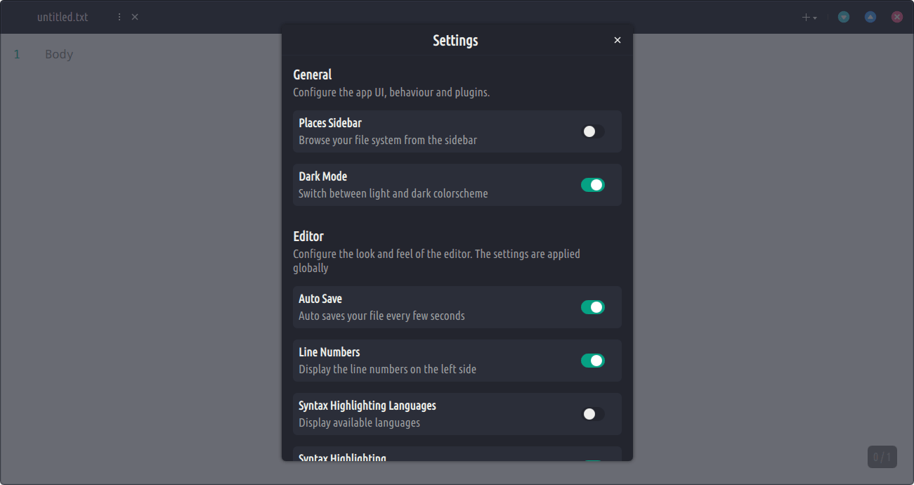Click the Places Sidebar setting title
914x485 pixels.
330,123
